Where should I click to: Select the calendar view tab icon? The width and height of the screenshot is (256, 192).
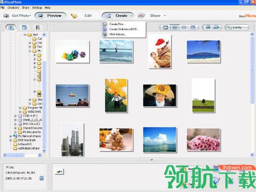25,27
